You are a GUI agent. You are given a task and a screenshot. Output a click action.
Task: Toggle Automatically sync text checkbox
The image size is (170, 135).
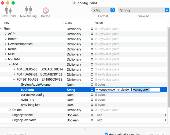point(106,134)
